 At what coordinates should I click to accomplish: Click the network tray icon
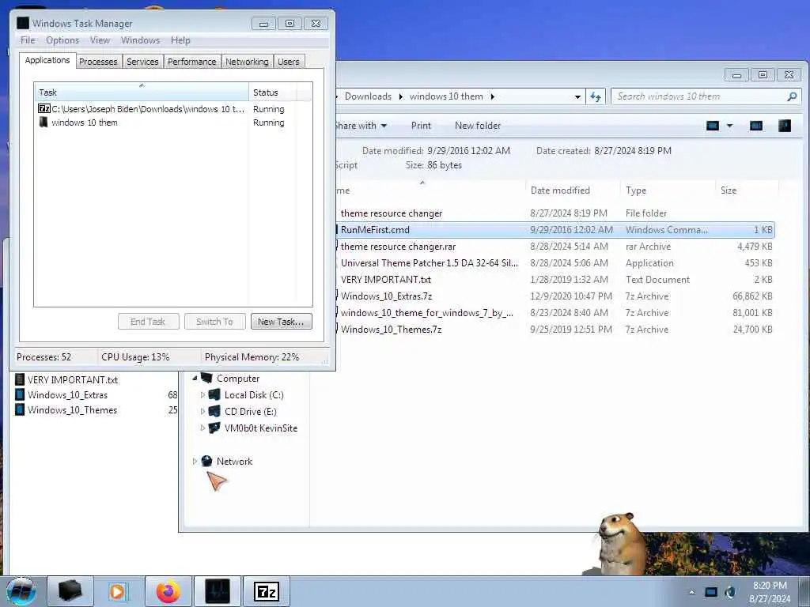(711, 592)
